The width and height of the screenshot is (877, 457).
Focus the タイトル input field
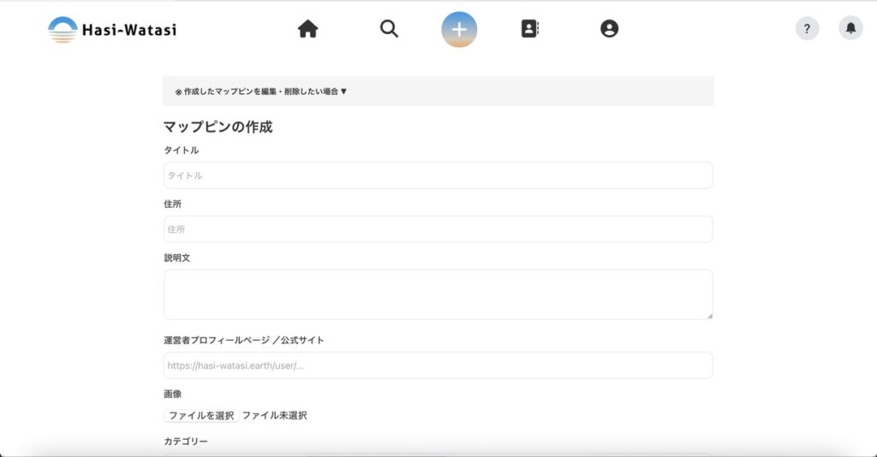coord(438,175)
